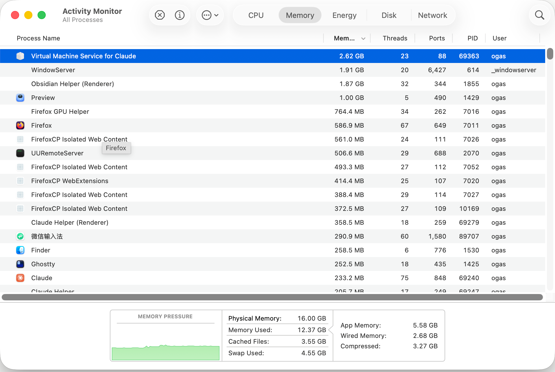Click the Swap Used 4.55 GB value
The image size is (555, 372).
click(314, 353)
